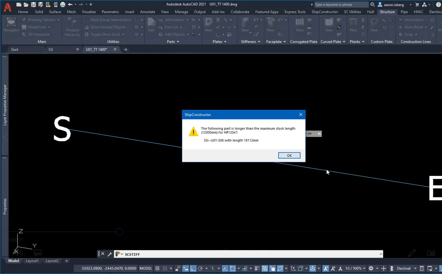Switch to the Layout1 tab
The height and width of the screenshot is (274, 442).
pyautogui.click(x=32, y=261)
